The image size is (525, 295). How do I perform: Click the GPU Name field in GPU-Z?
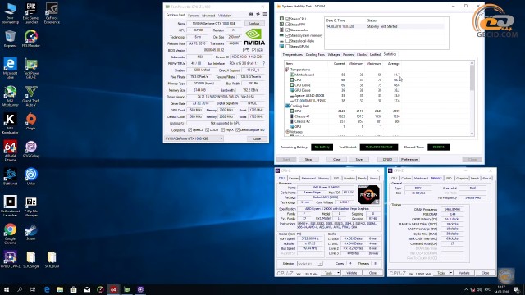[214, 24]
